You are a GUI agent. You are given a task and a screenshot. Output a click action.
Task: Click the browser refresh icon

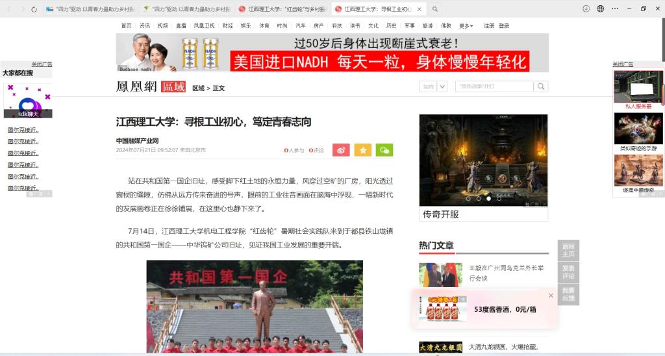(34, 9)
